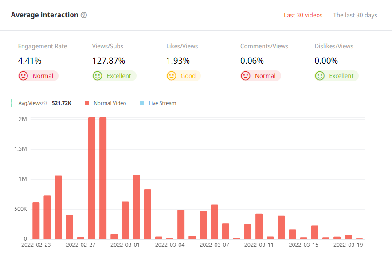Toggle Live Stream legend series
Screen dimensions: 392x257
click(162, 103)
